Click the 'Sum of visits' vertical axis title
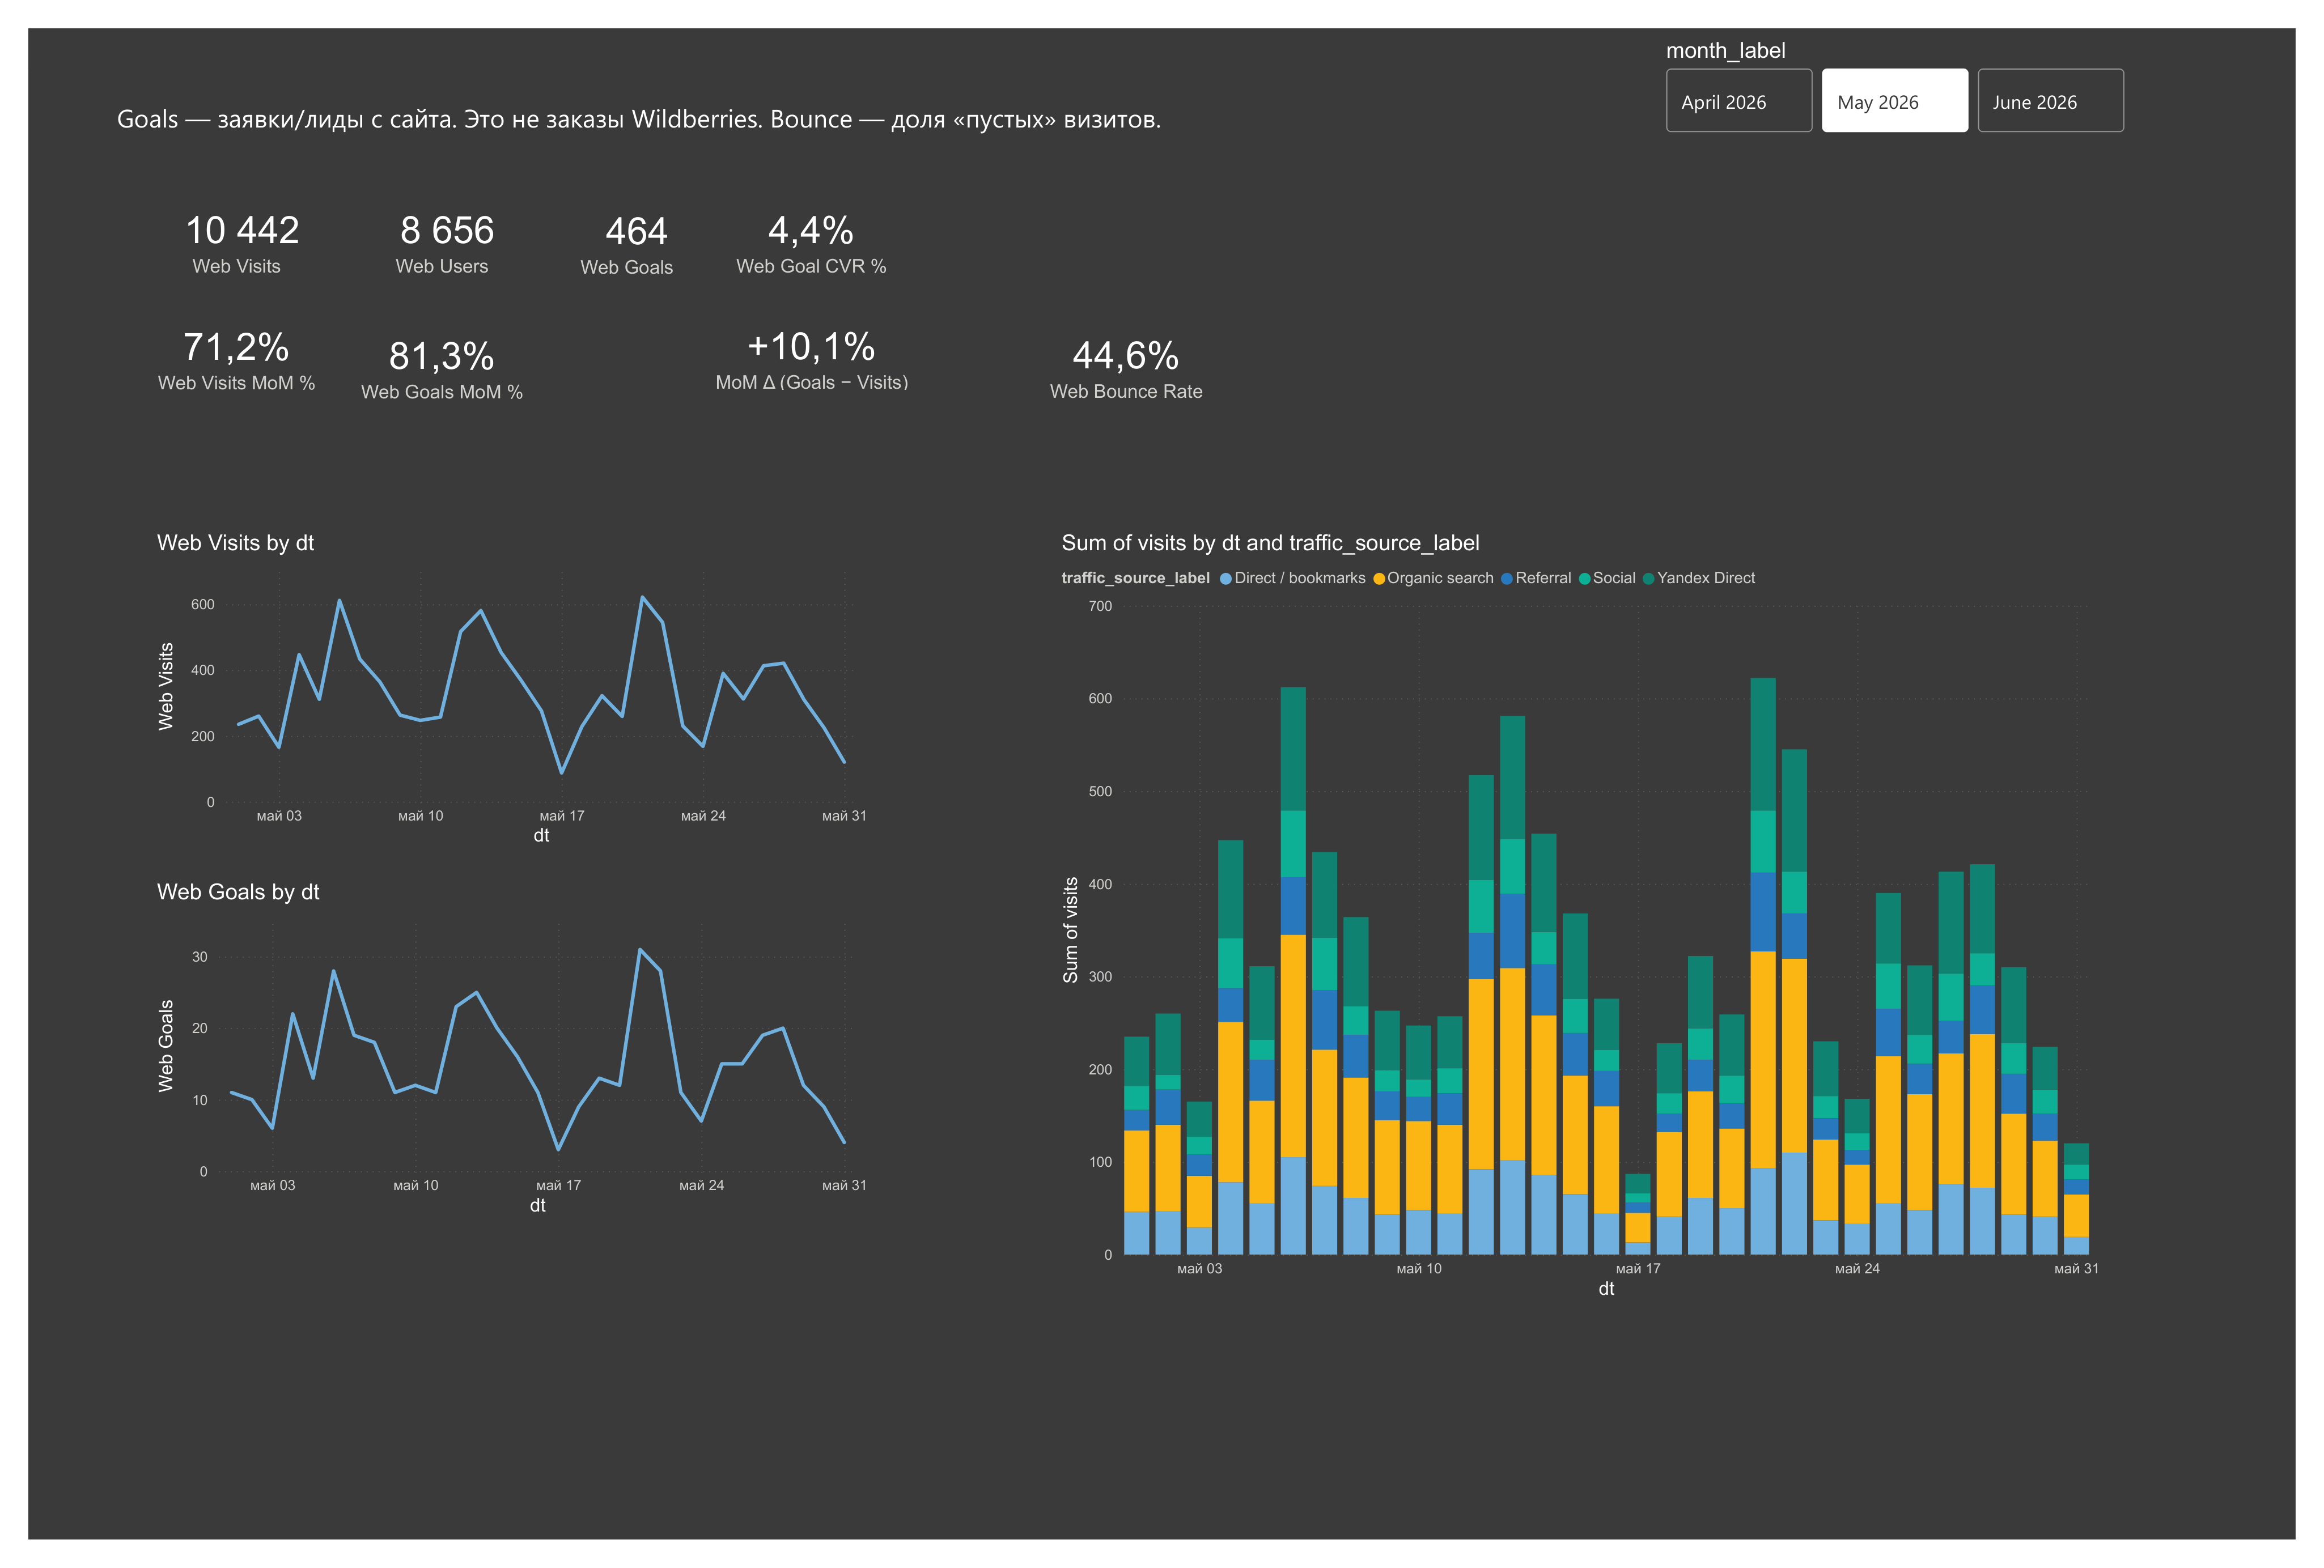 (x=1071, y=930)
